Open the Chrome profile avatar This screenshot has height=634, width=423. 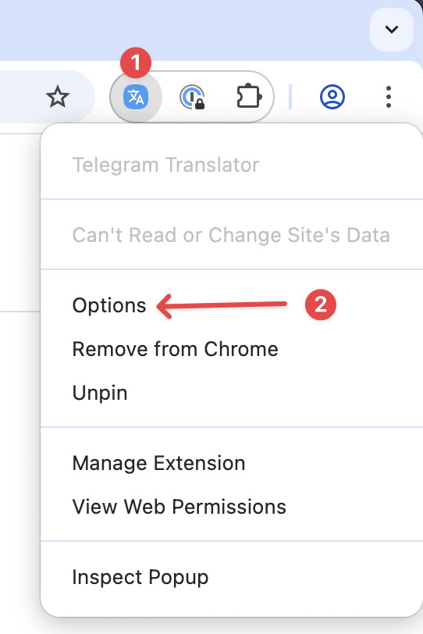click(x=332, y=97)
